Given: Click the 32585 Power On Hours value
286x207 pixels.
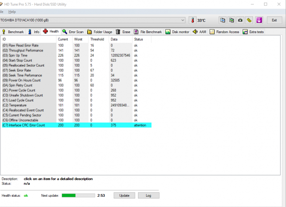Looking at the screenshot, I should tap(115, 80).
